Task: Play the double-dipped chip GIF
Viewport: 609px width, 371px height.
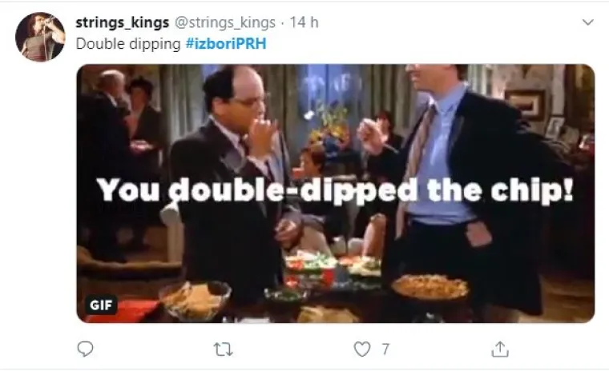Action: [336, 193]
